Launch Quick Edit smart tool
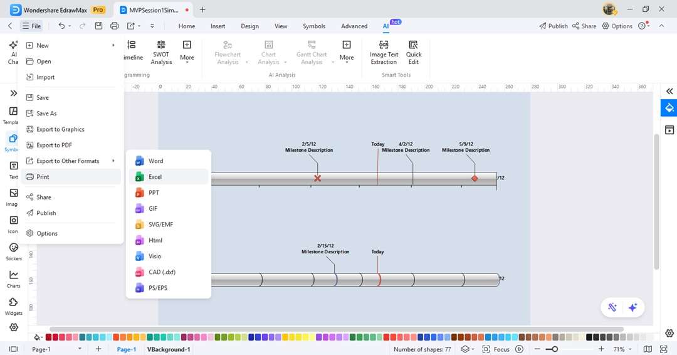 click(414, 52)
